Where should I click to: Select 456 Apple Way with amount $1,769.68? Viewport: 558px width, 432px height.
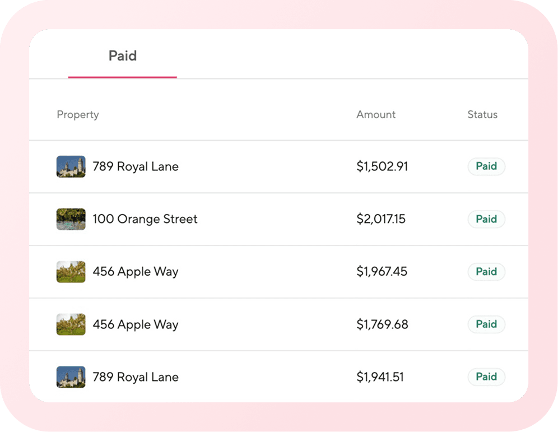pyautogui.click(x=136, y=324)
